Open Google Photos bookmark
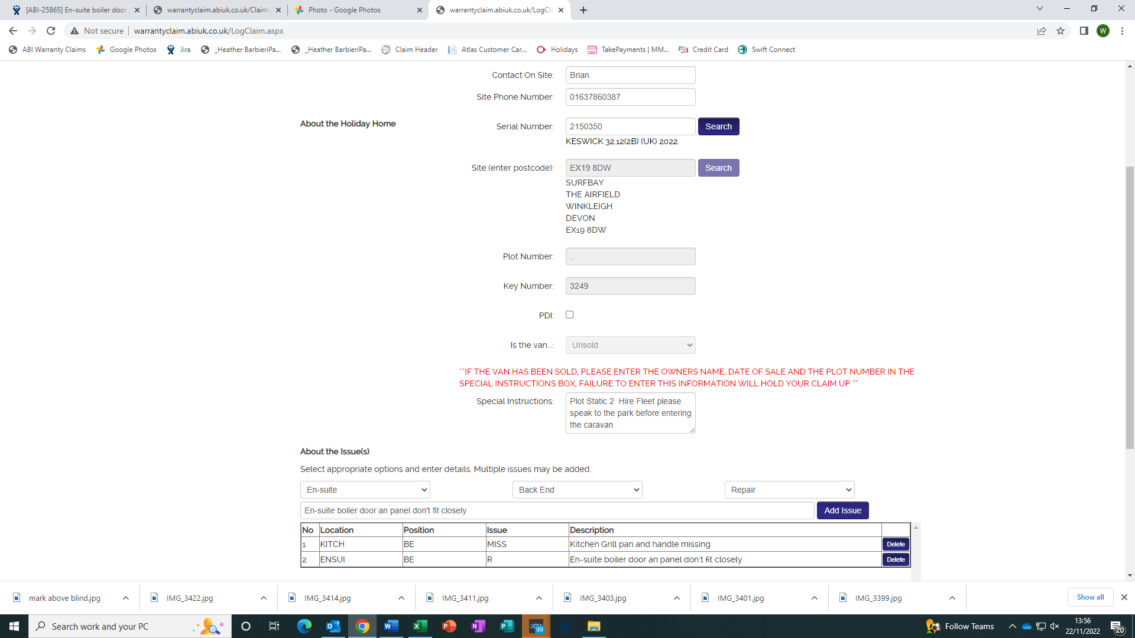1135x638 pixels. 127,50
